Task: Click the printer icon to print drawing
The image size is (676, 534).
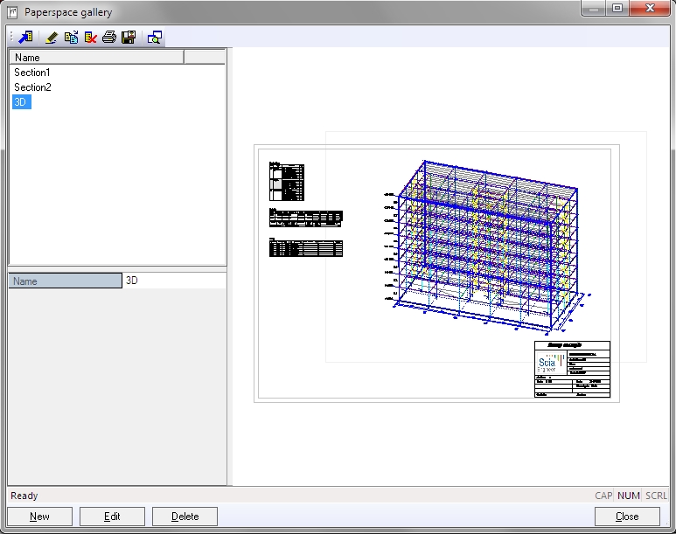Action: tap(109, 37)
